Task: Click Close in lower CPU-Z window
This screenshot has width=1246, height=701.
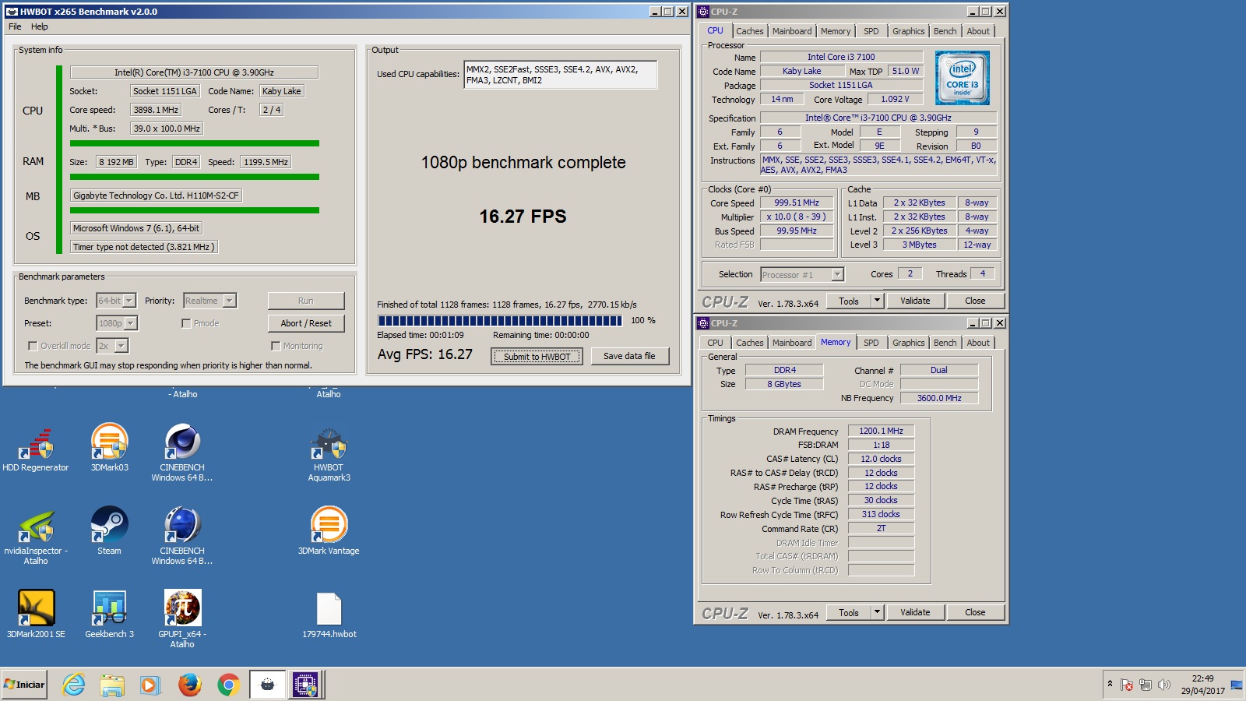Action: [x=975, y=612]
